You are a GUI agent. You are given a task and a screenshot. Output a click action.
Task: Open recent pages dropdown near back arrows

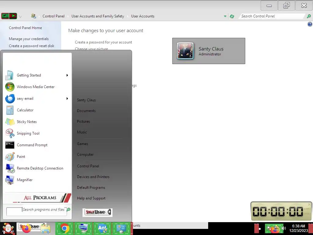pos(20,17)
